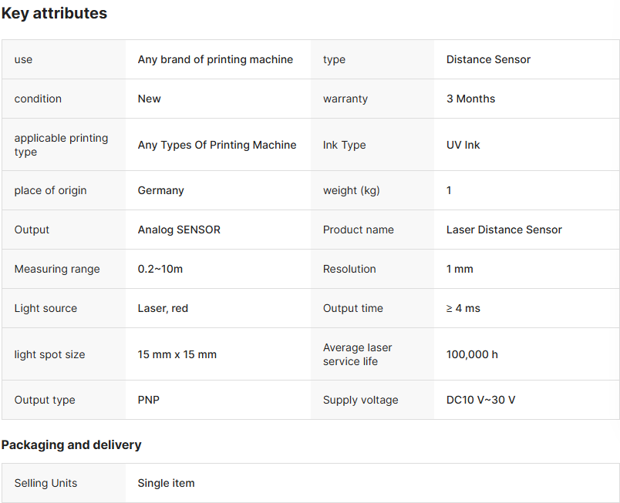
Task: Click the 'Single item' selling units value
Action: pyautogui.click(x=166, y=483)
